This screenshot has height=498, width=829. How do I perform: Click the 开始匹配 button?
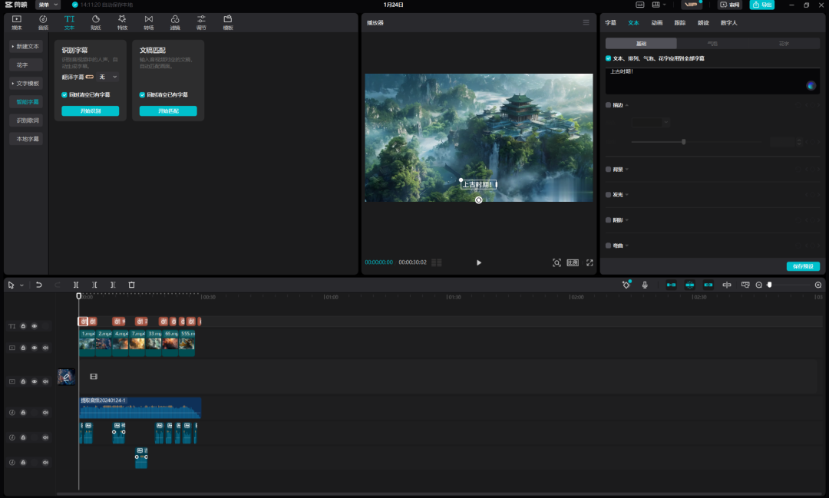[168, 111]
